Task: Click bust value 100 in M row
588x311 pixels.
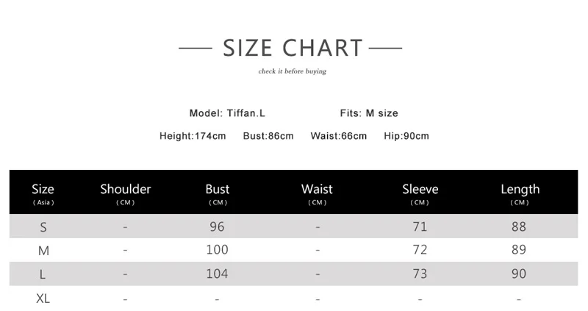Action: (218, 250)
